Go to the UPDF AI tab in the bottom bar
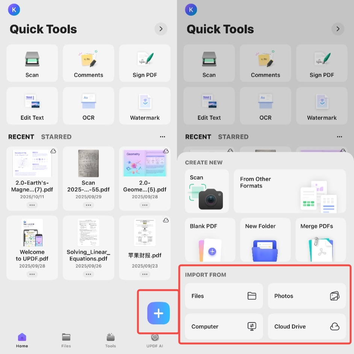Image resolution: width=354 pixels, height=354 pixels. [155, 340]
